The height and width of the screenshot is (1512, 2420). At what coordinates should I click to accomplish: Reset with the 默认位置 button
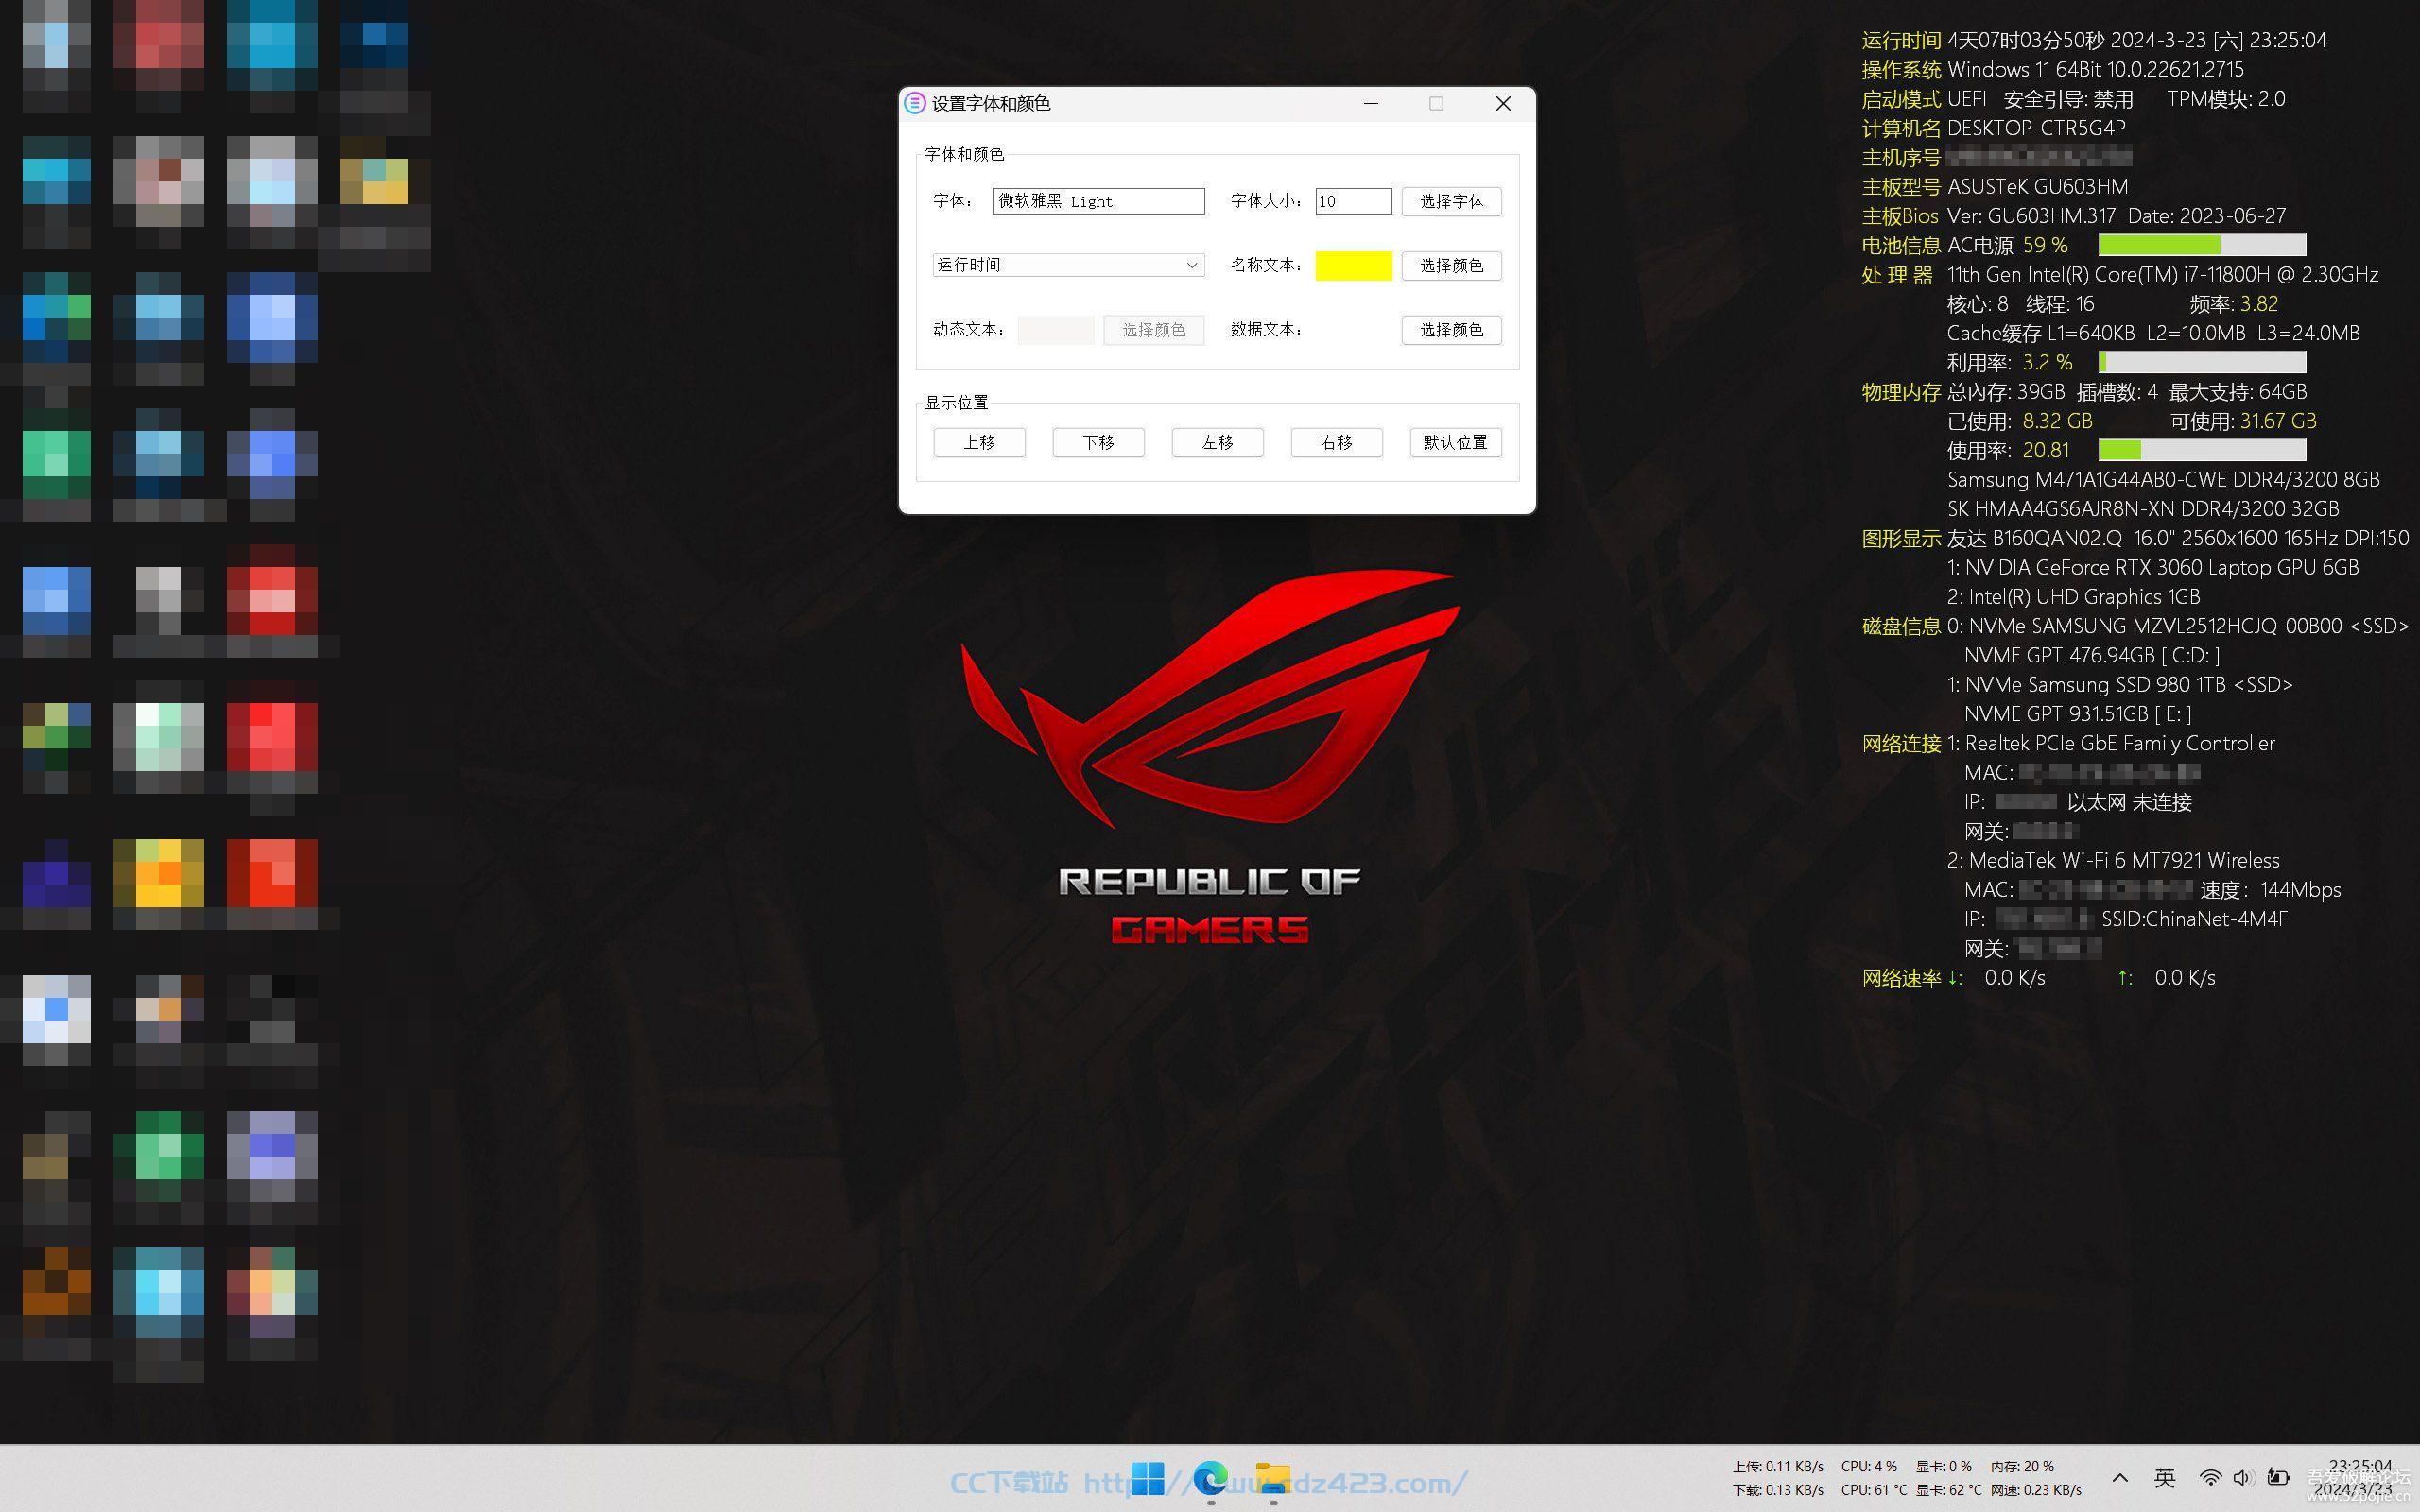click(x=1455, y=442)
